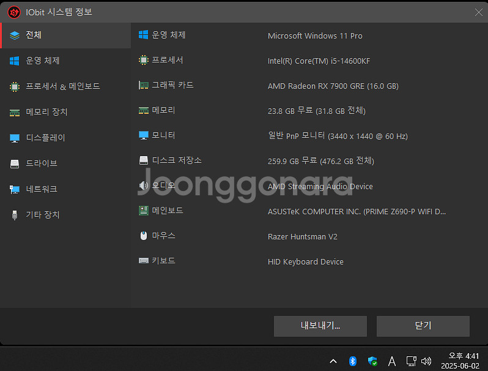Click Windows logo icon in sidebar 운영 체제

[x=14, y=61]
